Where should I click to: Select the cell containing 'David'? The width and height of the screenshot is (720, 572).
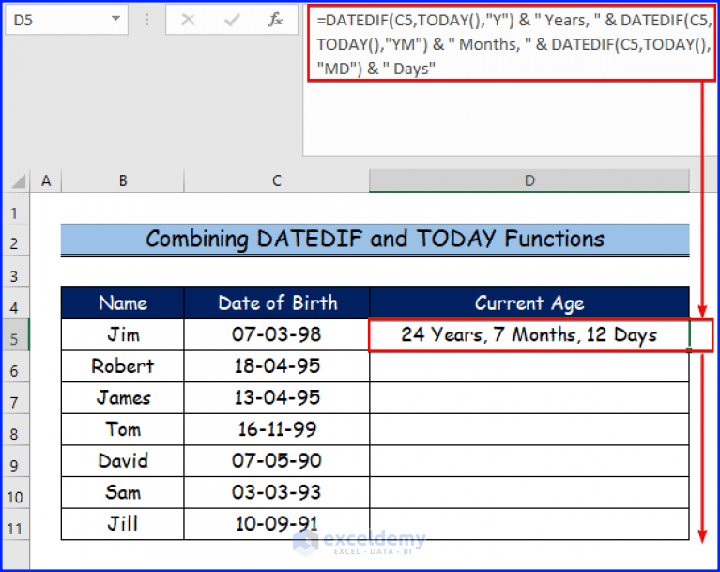coord(123,461)
